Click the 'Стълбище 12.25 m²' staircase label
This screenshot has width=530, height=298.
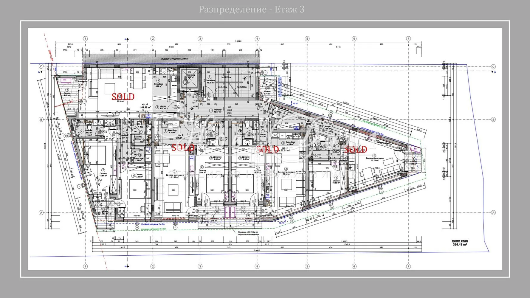click(x=210, y=81)
